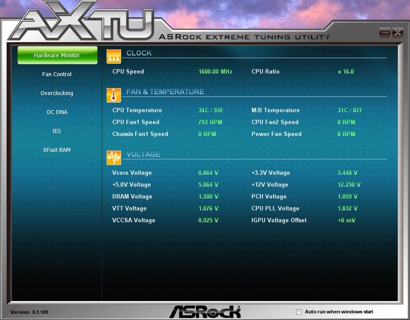Select the Hardware Monitor tab
Screen dimensions: 410x320
click(57, 55)
